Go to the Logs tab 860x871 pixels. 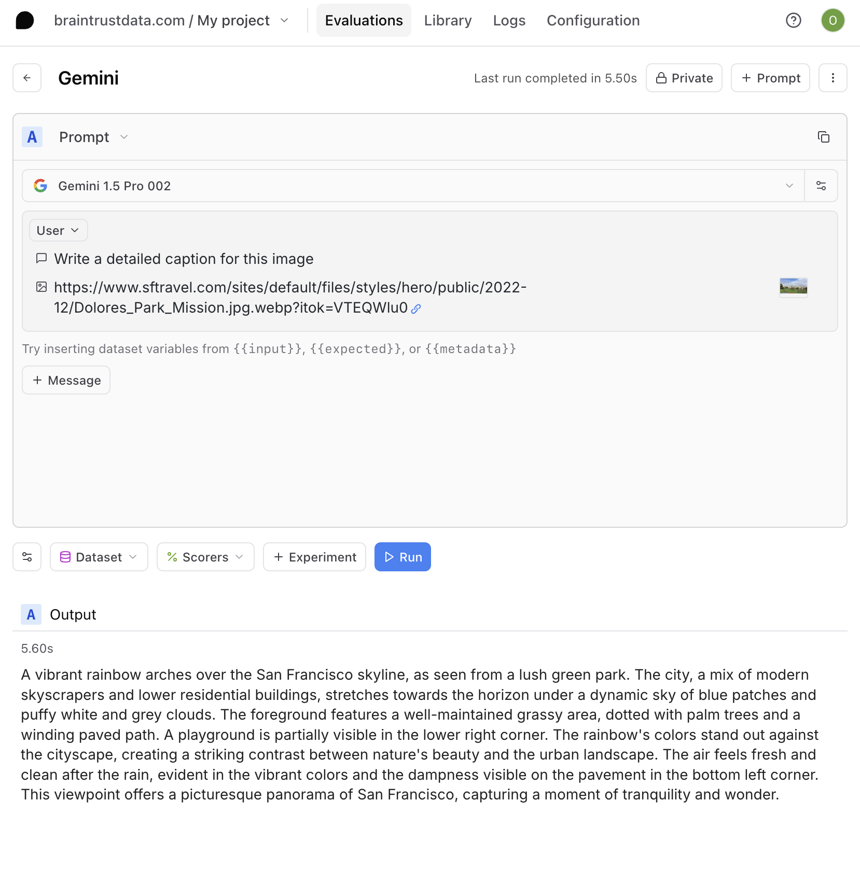tap(509, 21)
